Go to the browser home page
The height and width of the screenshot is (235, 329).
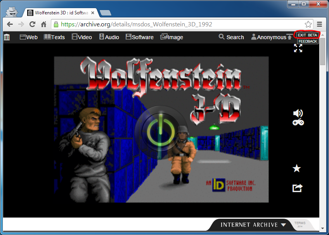tap(43, 24)
